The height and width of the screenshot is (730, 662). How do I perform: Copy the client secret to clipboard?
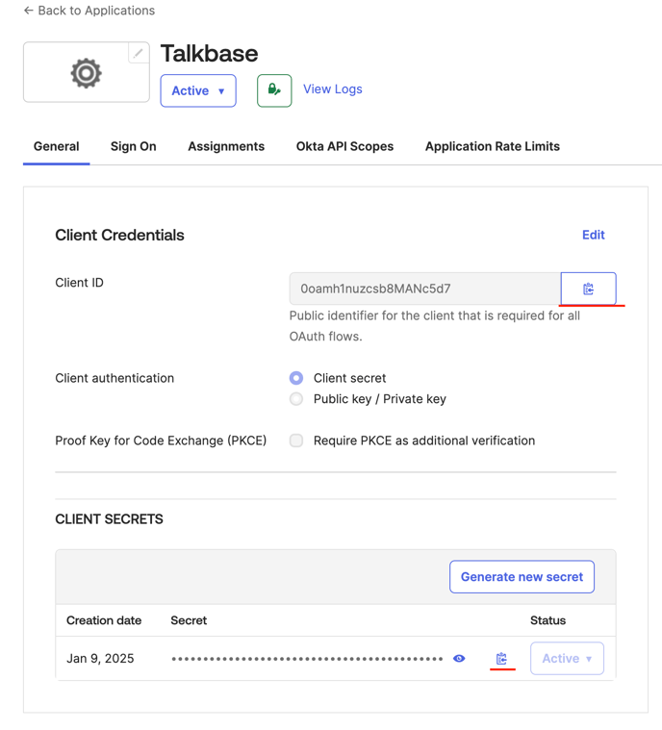tap(501, 658)
